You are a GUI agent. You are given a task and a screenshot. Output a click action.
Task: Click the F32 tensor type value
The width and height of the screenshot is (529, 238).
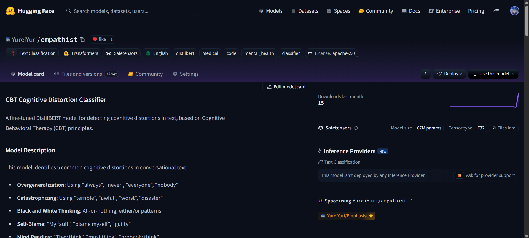481,128
